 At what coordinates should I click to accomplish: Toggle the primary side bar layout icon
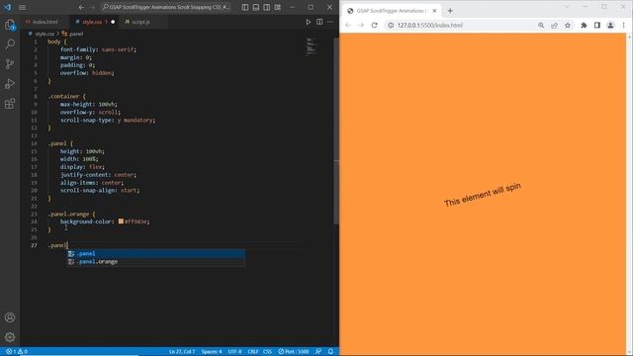click(x=245, y=7)
